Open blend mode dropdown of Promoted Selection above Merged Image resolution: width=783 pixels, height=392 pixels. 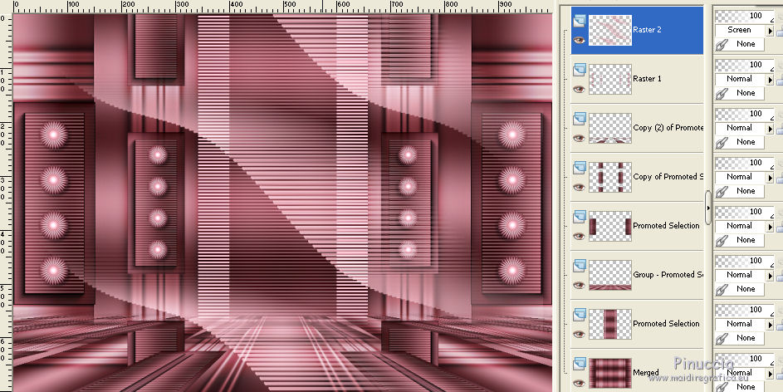tap(770, 324)
